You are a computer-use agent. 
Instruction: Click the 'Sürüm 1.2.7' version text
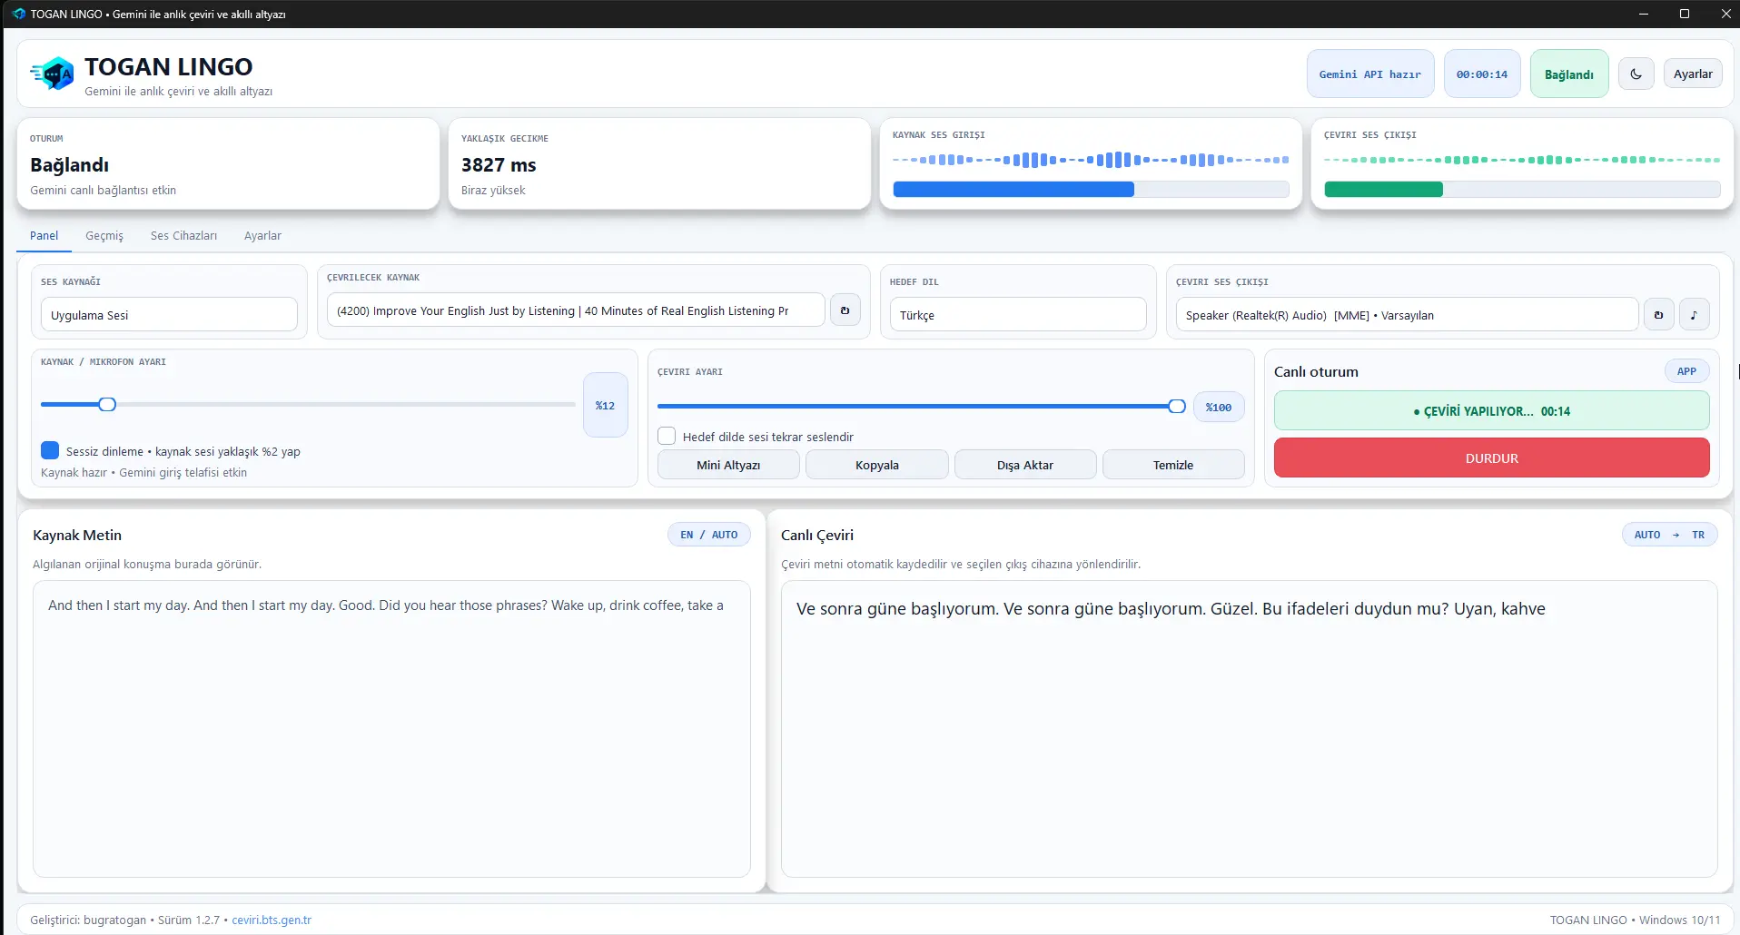(x=189, y=920)
